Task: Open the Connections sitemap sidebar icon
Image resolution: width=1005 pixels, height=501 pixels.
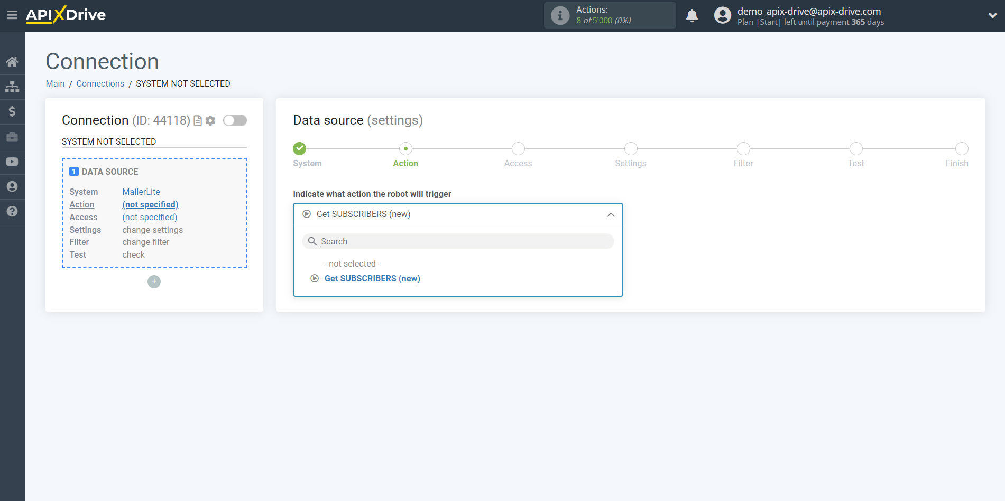Action: (x=12, y=87)
